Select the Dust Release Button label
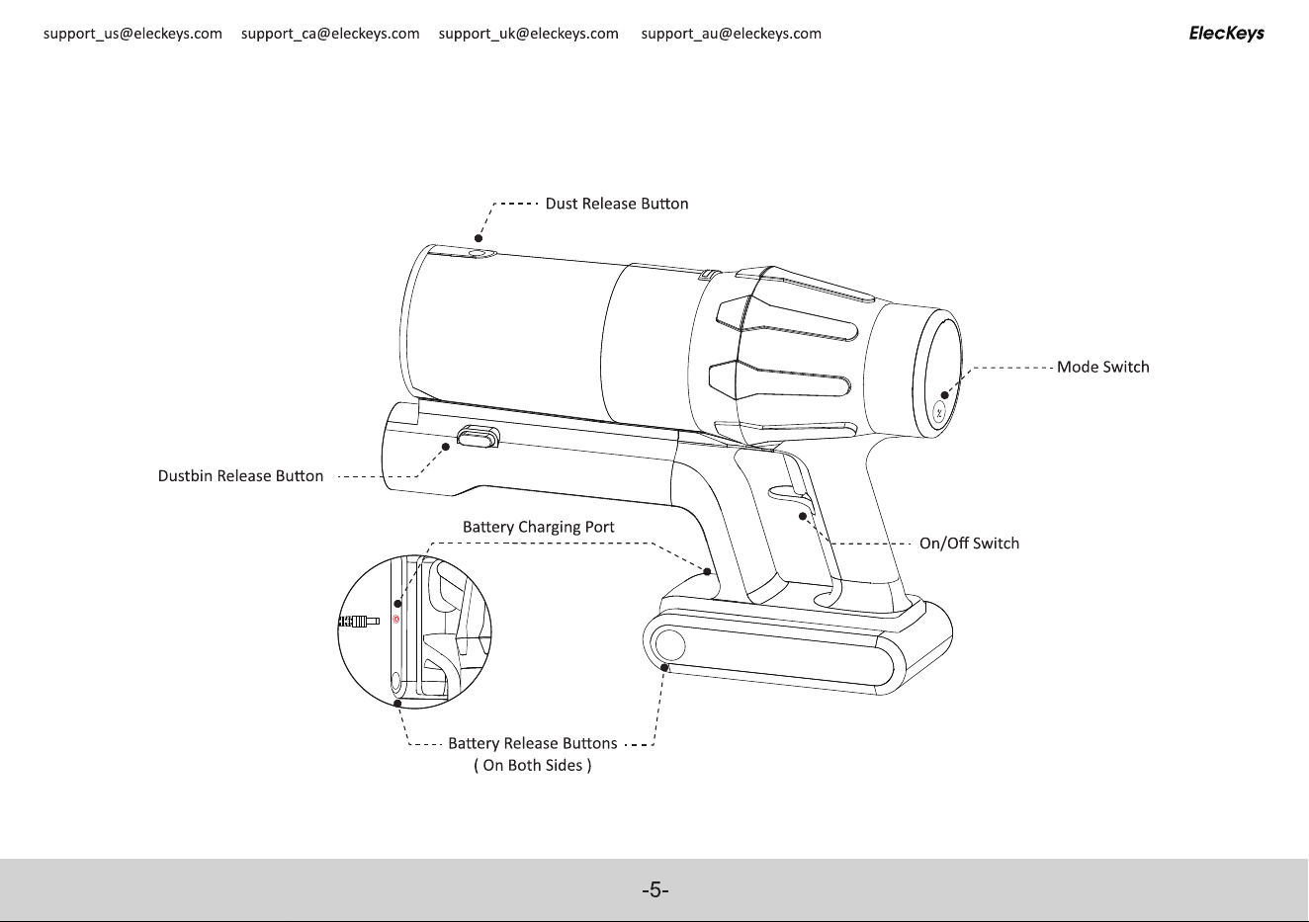The height and width of the screenshot is (922, 1309). pyautogui.click(x=617, y=204)
